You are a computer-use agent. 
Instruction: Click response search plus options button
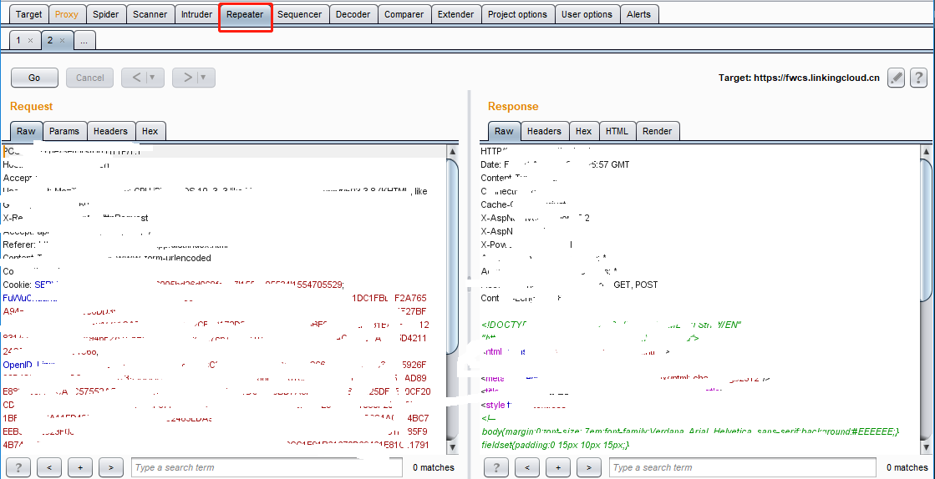click(x=557, y=467)
